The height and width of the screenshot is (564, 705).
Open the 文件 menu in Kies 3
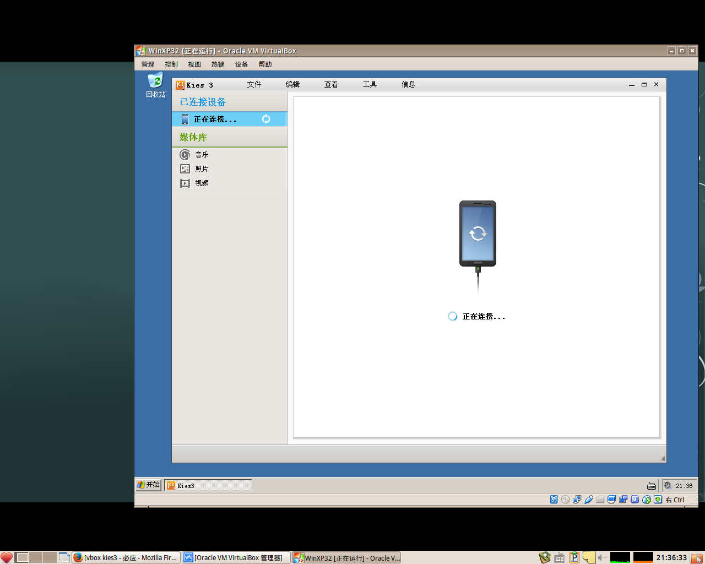click(x=254, y=84)
